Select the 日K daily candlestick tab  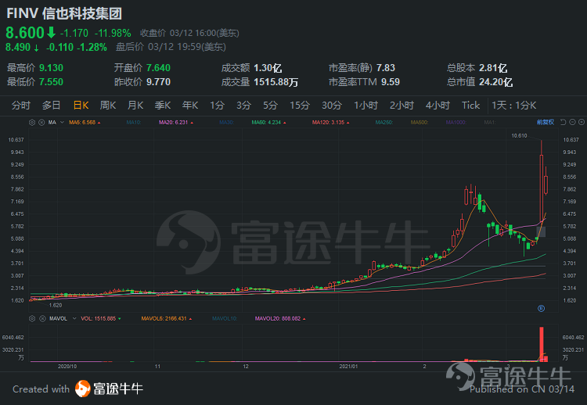coord(81,106)
